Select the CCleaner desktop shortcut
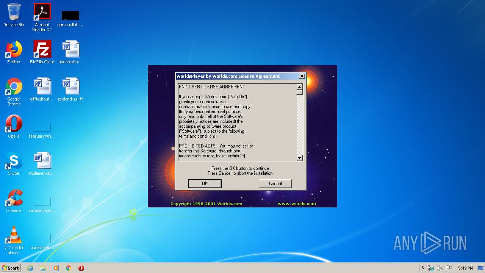 tap(14, 201)
